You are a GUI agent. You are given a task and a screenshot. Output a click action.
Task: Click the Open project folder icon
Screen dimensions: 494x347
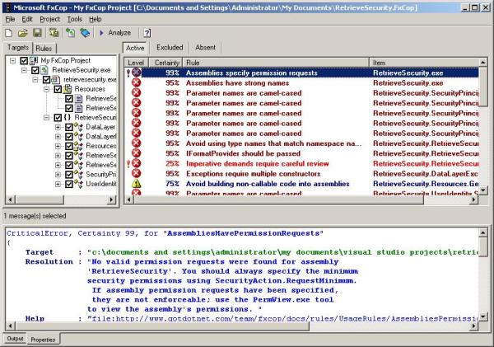click(x=23, y=33)
